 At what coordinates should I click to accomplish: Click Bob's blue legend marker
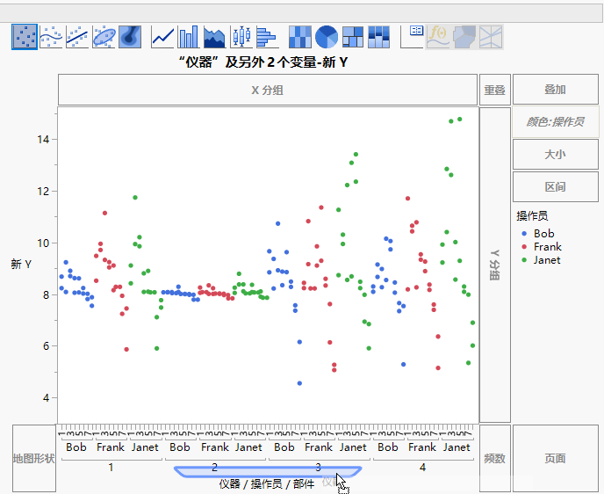tap(524, 234)
